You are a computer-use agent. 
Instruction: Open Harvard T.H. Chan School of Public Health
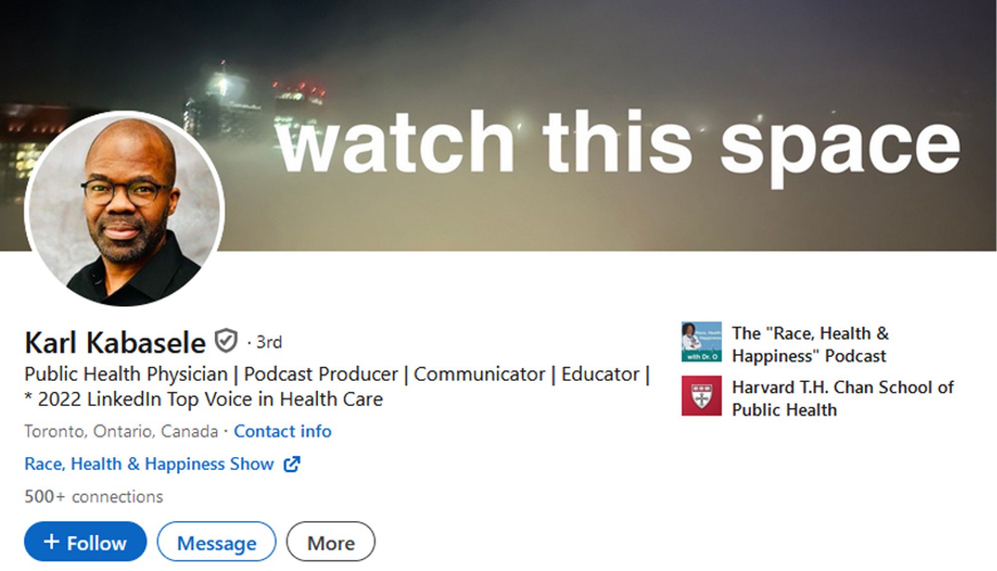pos(842,398)
